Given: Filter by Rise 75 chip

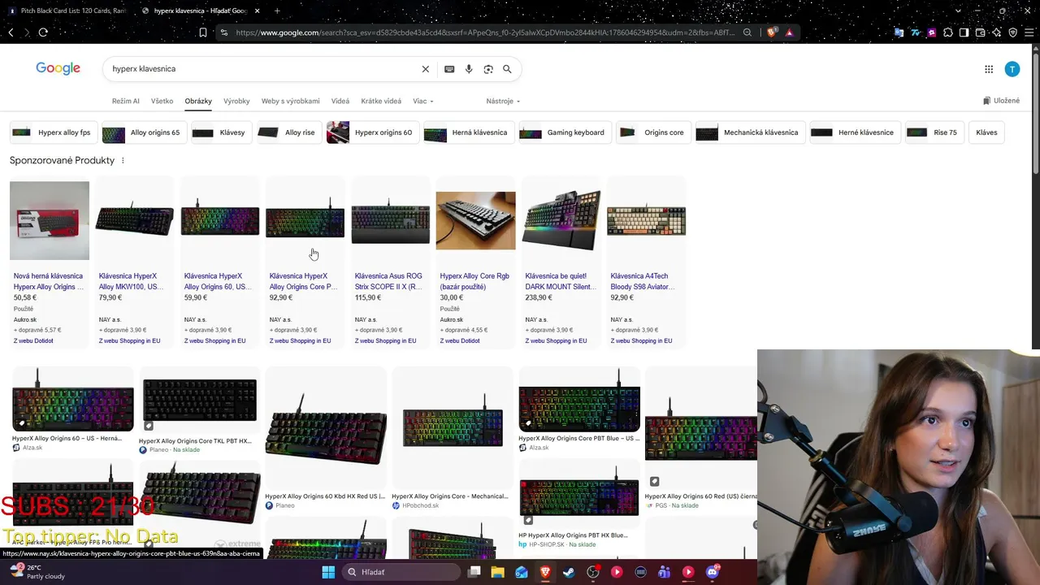Looking at the screenshot, I should pyautogui.click(x=935, y=132).
